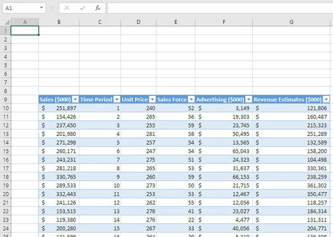Select column A header

(25, 22)
